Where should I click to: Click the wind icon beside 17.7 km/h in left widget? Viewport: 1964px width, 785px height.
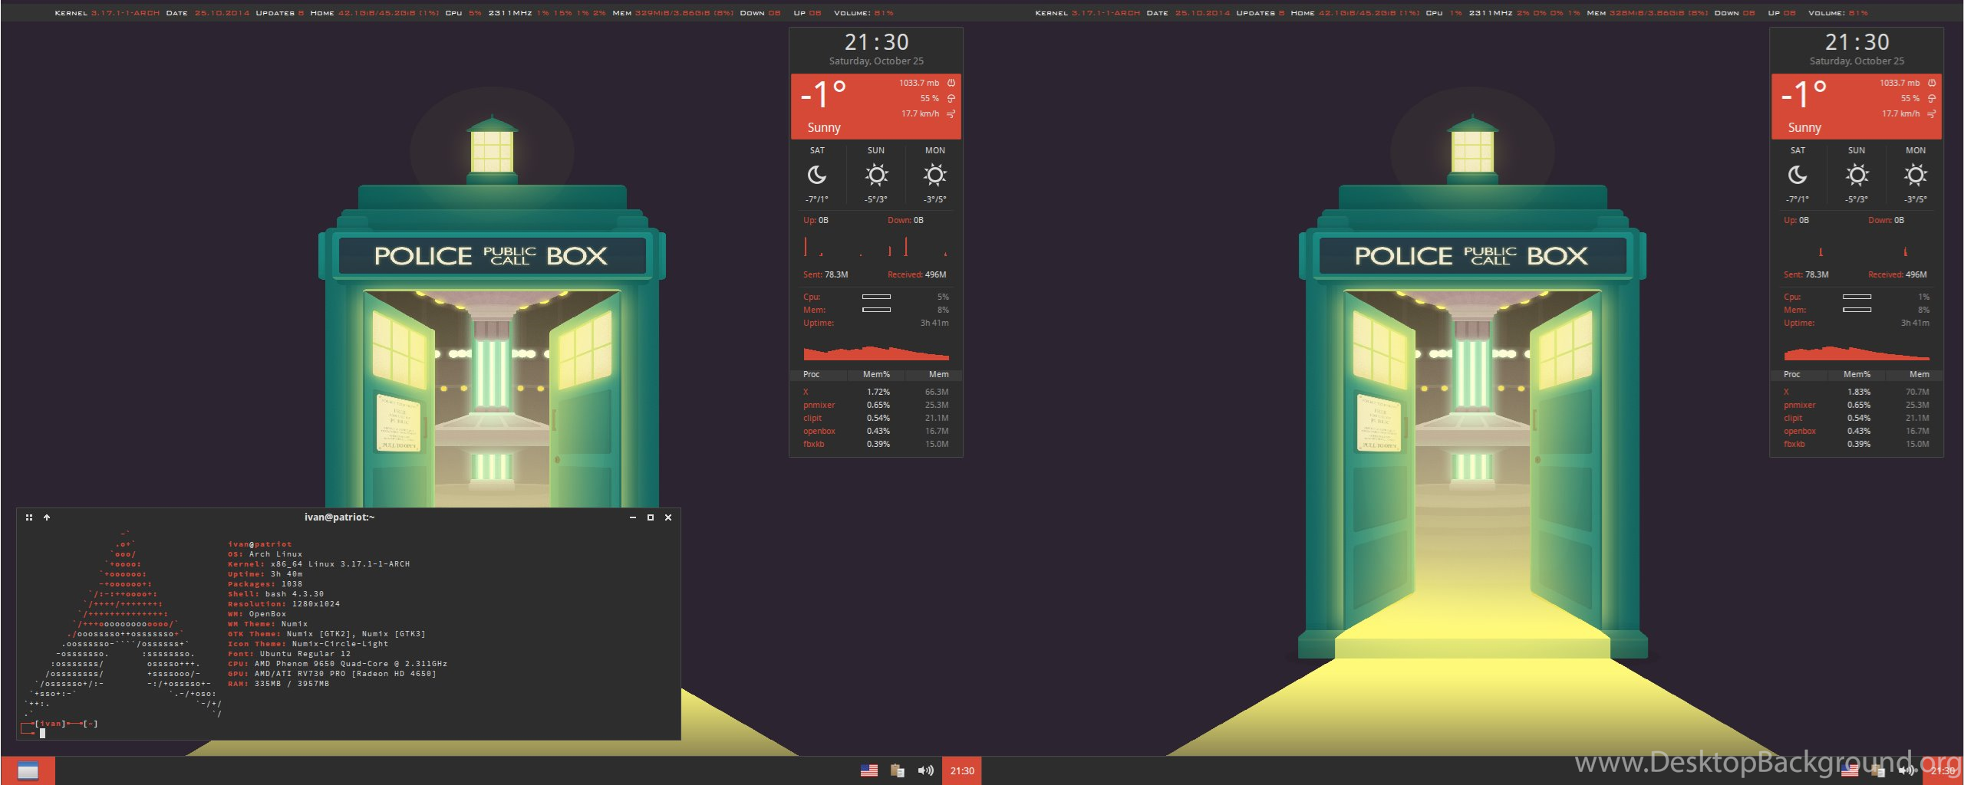click(951, 113)
